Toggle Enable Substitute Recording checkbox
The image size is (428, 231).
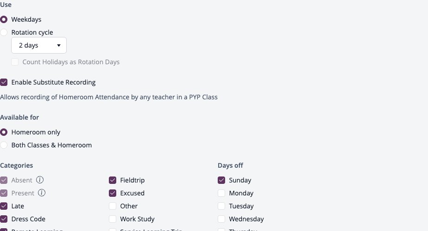point(4,82)
